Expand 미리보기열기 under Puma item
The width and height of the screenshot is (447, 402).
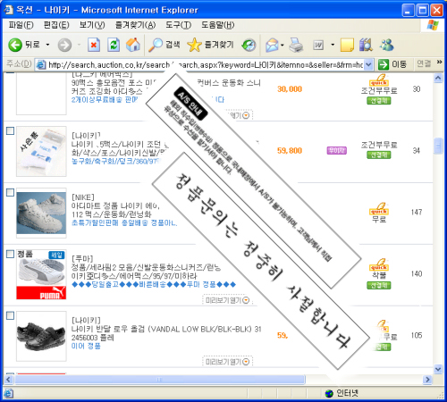click(227, 300)
